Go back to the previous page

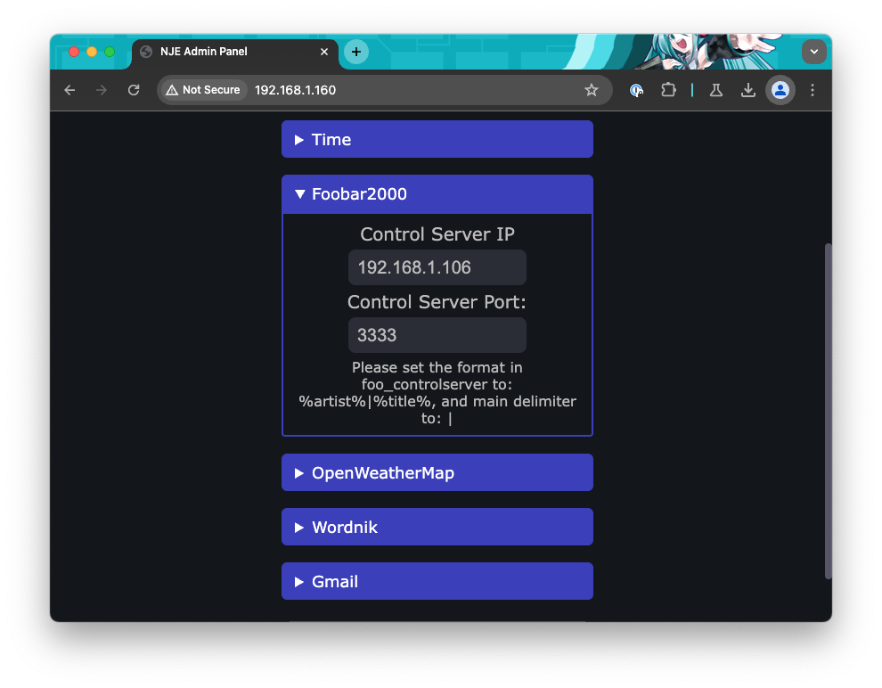point(69,90)
